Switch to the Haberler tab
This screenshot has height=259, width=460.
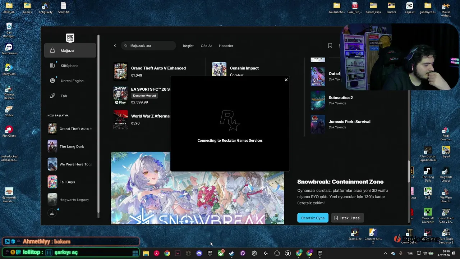pos(226,46)
